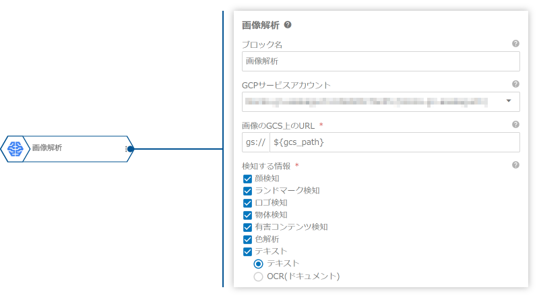The width and height of the screenshot is (539, 298).
Task: Click help icon for ブロック名 field
Action: tap(515, 44)
